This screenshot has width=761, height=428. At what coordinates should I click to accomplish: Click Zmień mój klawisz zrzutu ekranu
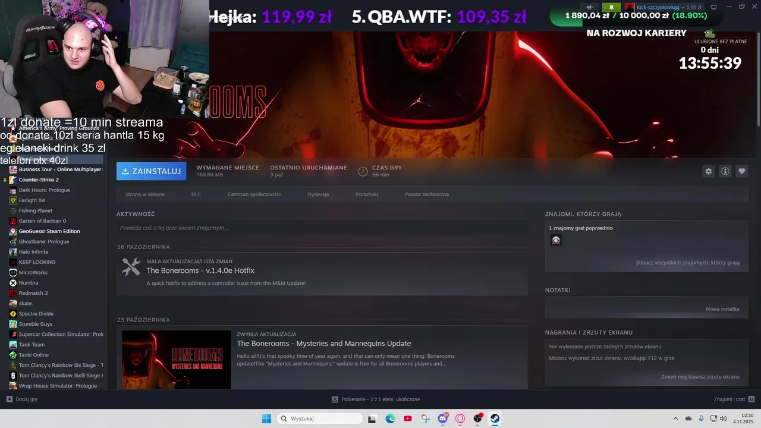(x=700, y=377)
